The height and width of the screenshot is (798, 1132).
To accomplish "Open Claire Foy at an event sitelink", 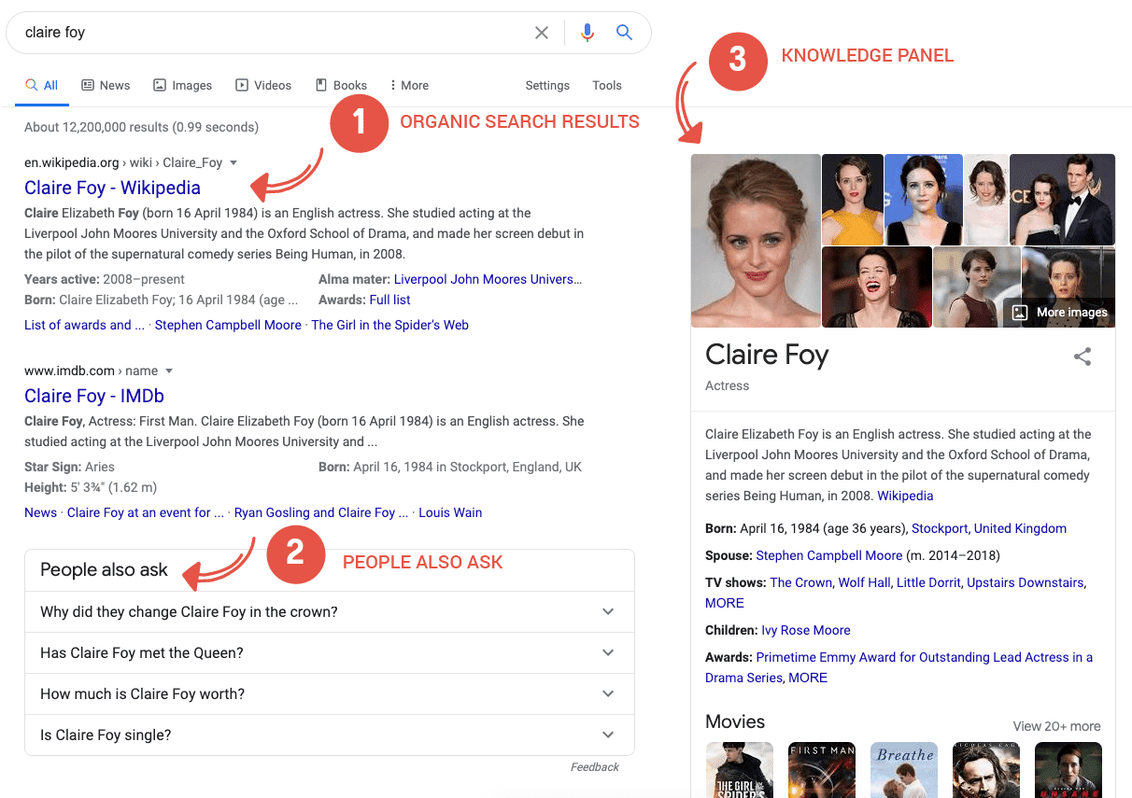I will tap(146, 512).
